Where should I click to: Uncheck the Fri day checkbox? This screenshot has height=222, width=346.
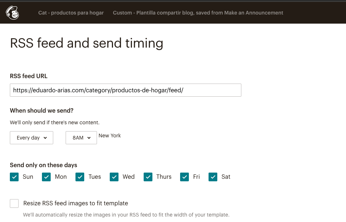(x=184, y=177)
